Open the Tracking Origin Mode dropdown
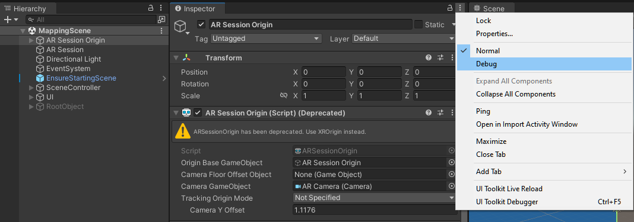The width and height of the screenshot is (634, 222). (x=375, y=198)
